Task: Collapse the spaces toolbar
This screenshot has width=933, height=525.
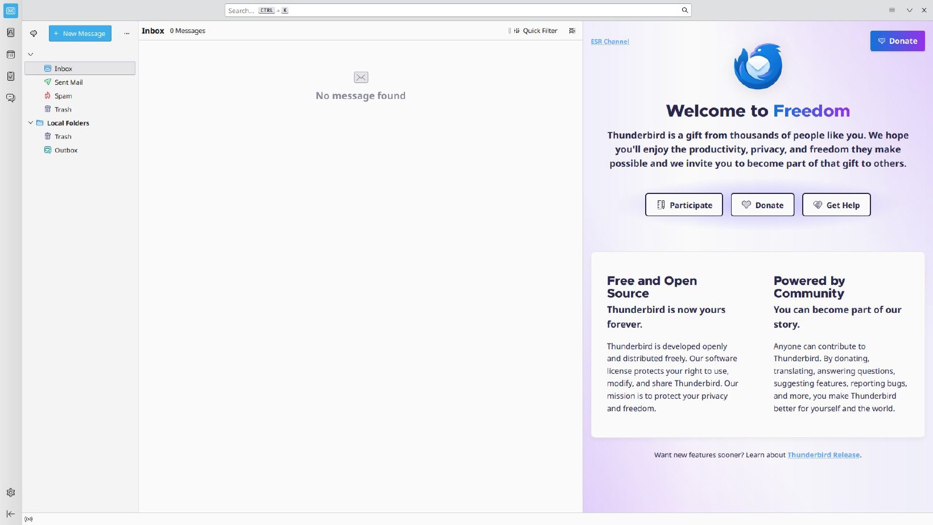Action: coord(11,514)
